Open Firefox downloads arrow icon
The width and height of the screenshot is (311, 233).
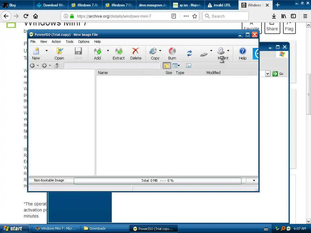pos(274,16)
